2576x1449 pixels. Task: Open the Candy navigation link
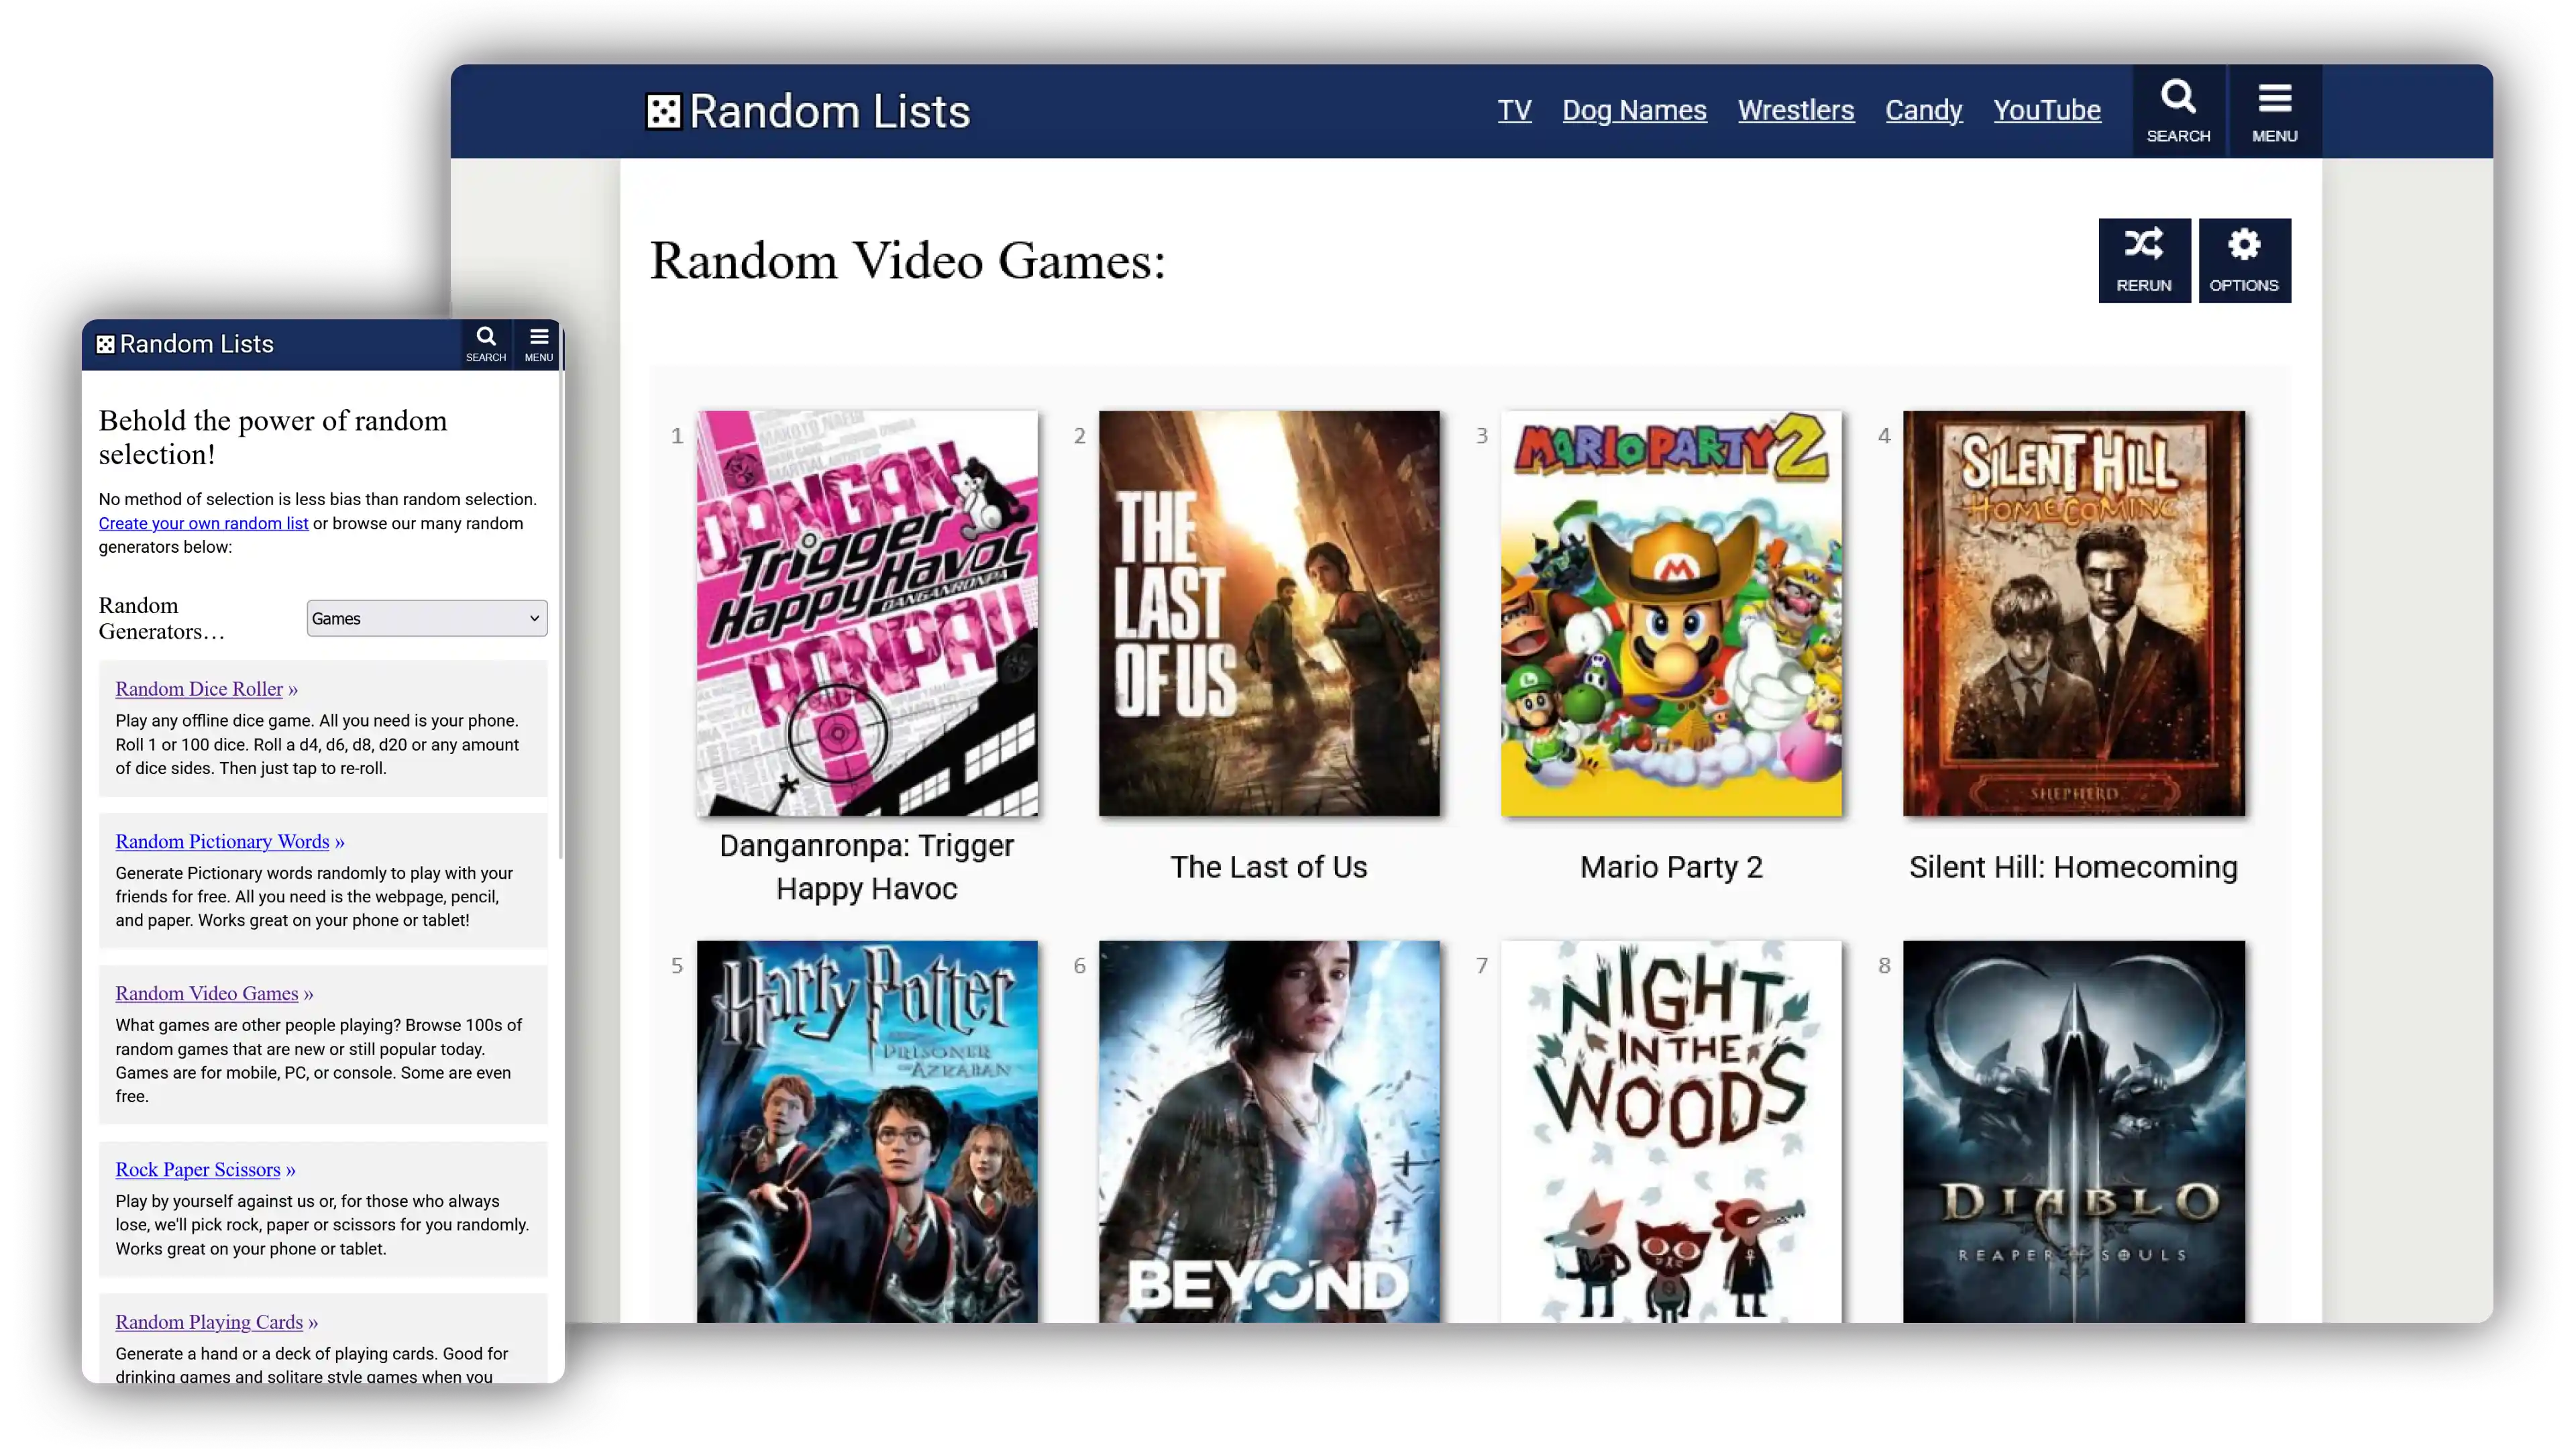pos(1923,110)
